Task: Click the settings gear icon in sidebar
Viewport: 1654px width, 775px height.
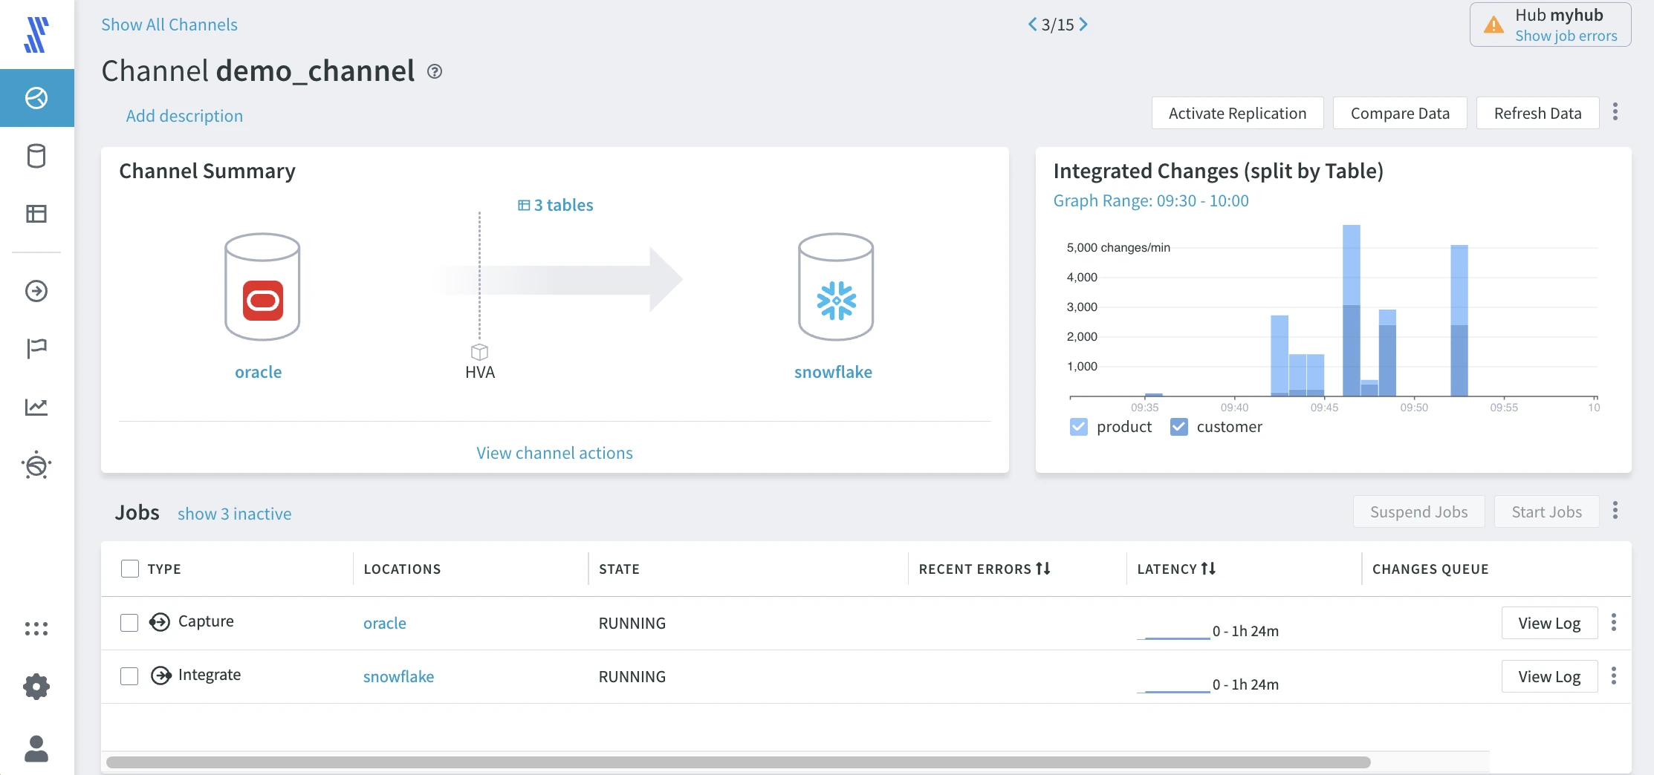Action: (36, 687)
